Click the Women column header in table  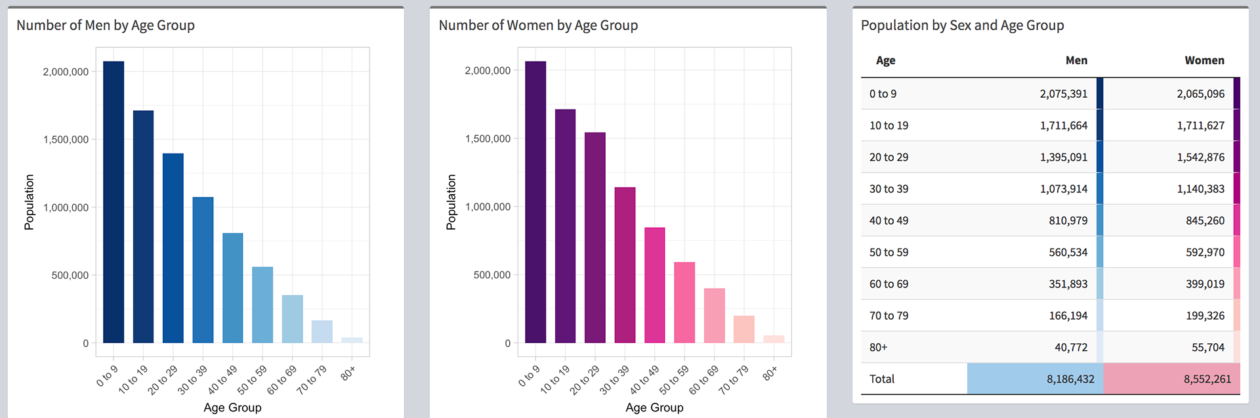(x=1204, y=60)
